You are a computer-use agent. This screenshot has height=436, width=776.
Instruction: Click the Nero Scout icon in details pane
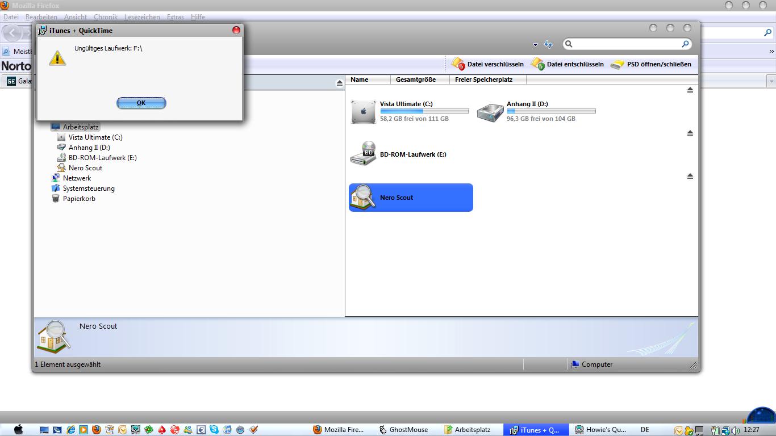[54, 337]
